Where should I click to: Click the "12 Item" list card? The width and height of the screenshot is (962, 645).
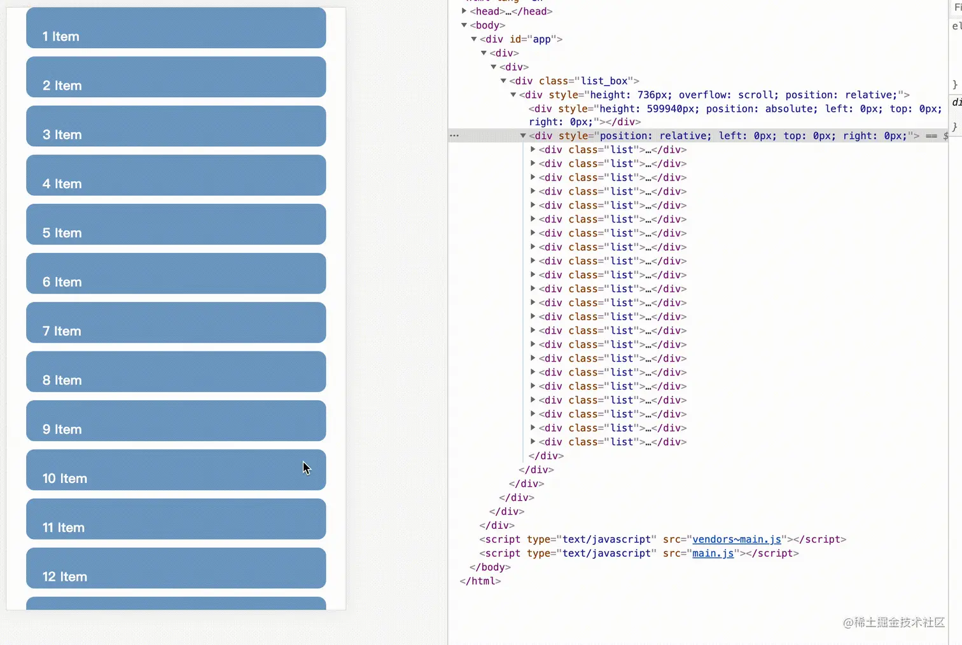[x=176, y=568]
